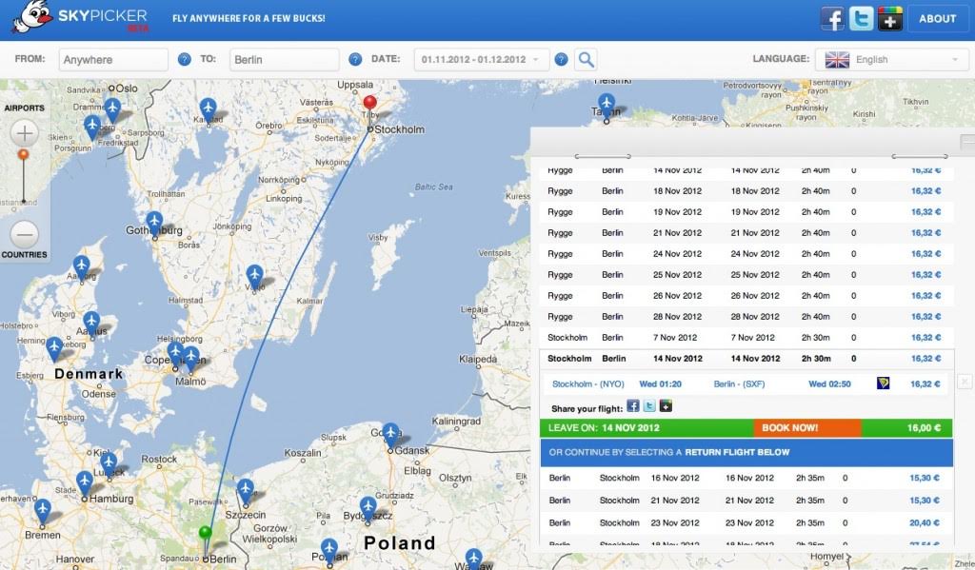Screen dimensions: 975x570
Task: Open Skypicker's Facebook page from header
Action: click(x=833, y=19)
